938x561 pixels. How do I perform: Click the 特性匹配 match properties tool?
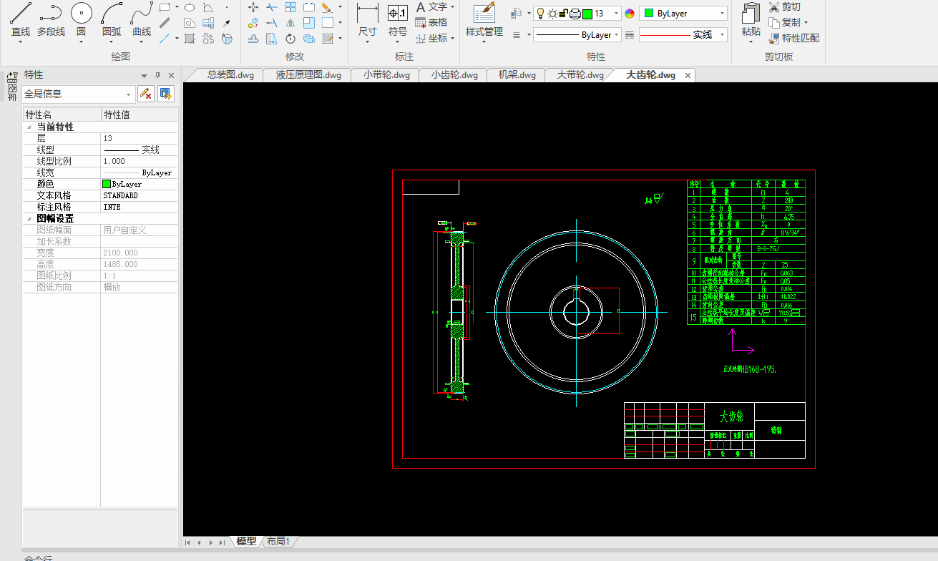(794, 38)
